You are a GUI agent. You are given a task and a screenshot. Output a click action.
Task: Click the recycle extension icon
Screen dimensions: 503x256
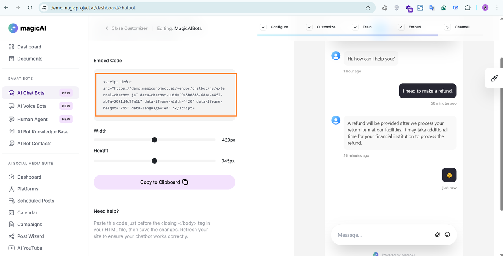coord(385,7)
